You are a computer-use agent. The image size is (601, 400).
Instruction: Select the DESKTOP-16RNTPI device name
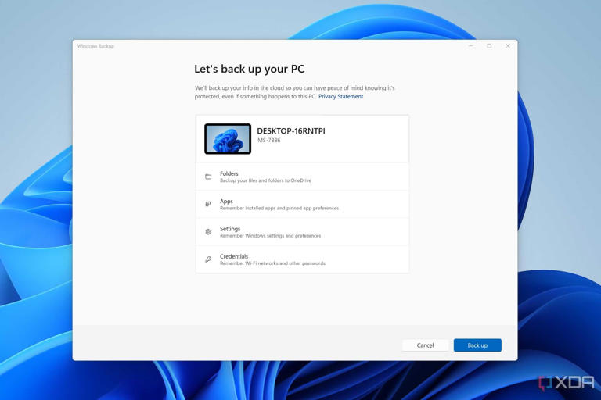point(291,131)
